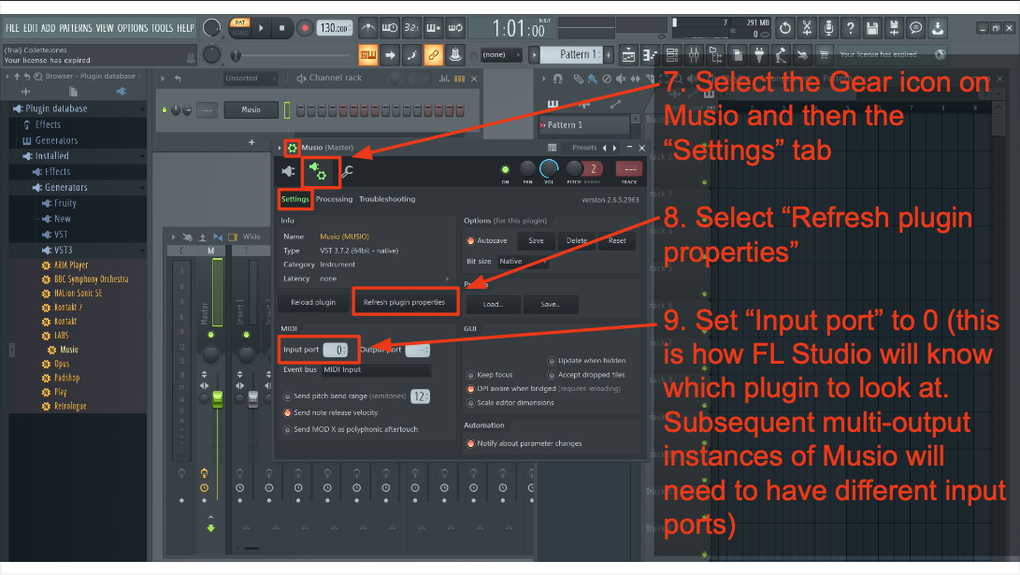Click the next preset arrow in the Musio window

(x=615, y=149)
